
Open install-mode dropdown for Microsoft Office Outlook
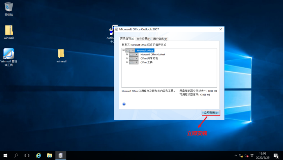(134, 55)
